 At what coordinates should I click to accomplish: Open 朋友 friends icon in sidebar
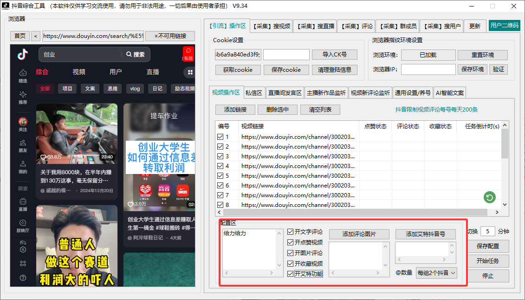[23, 146]
